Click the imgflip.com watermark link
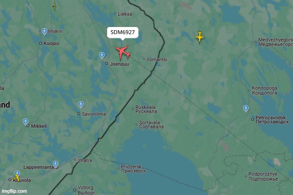This screenshot has height=195, width=293. click(x=14, y=191)
